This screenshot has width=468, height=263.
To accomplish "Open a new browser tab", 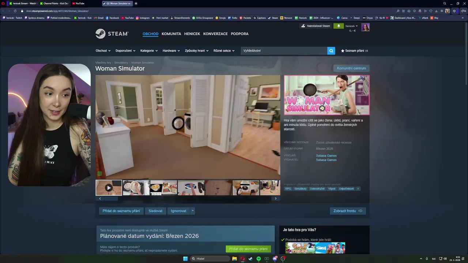I will tap(136, 3).
